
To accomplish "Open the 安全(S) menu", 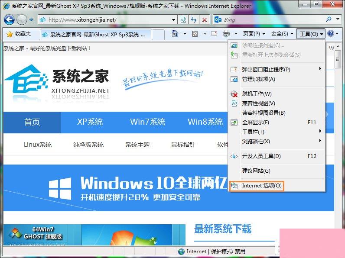I will [x=282, y=34].
